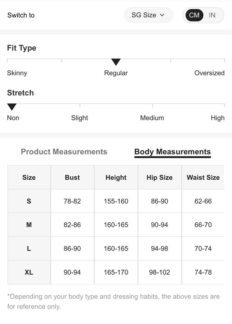Switch units to IN

click(x=212, y=15)
